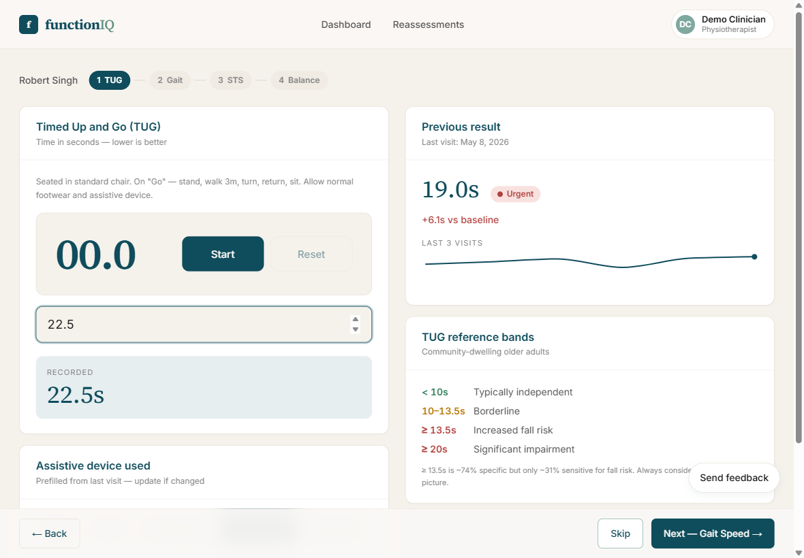
Task: Select step 1 TUG
Action: pos(110,80)
